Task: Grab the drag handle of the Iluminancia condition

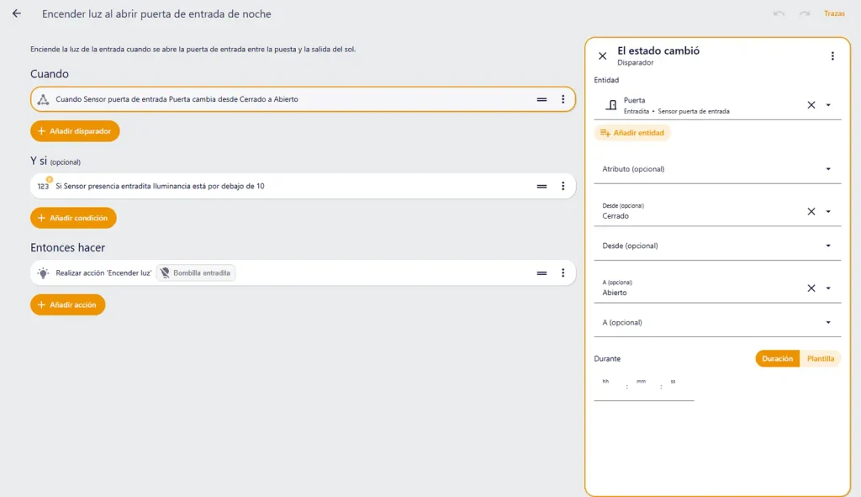Action: tap(541, 186)
